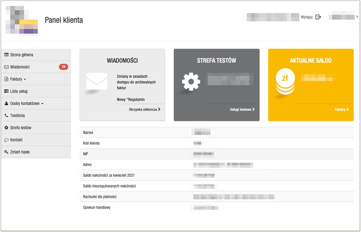Click the STREFA TESTÓW card heading
The width and height of the screenshot is (361, 232).
pyautogui.click(x=217, y=60)
